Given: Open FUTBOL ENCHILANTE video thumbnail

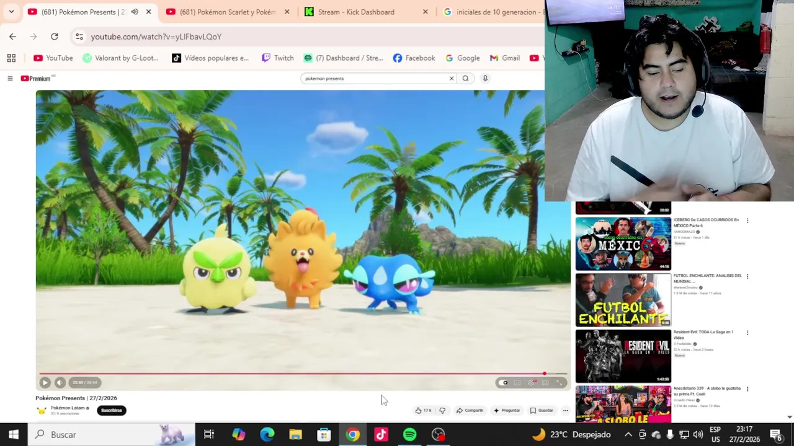Looking at the screenshot, I should [623, 300].
